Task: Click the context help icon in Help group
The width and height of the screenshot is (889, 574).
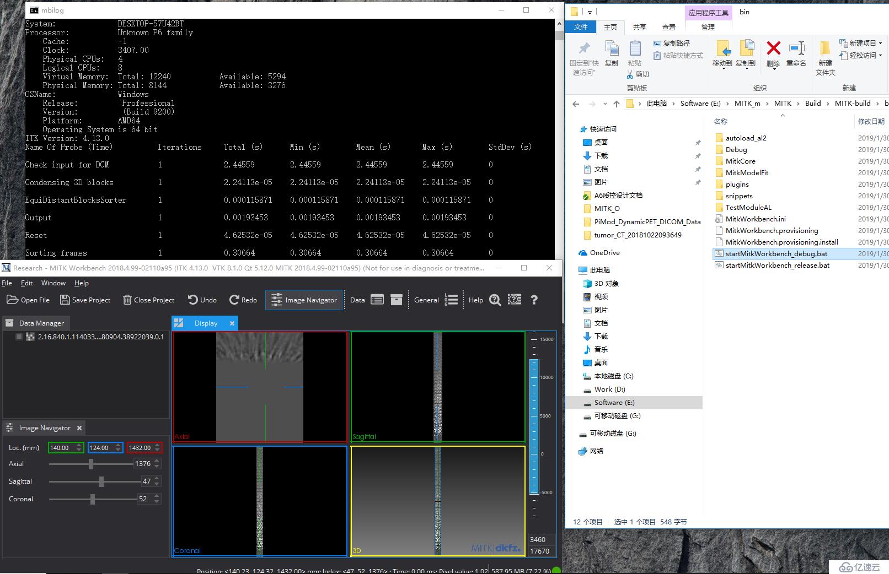Action: 515,300
